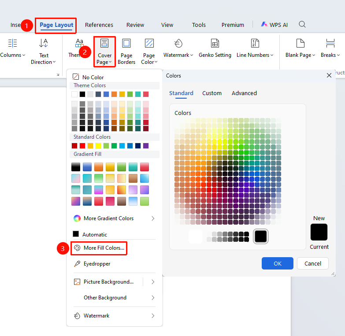
Task: Expand the Breaks dropdown arrow
Action: [x=338, y=55]
